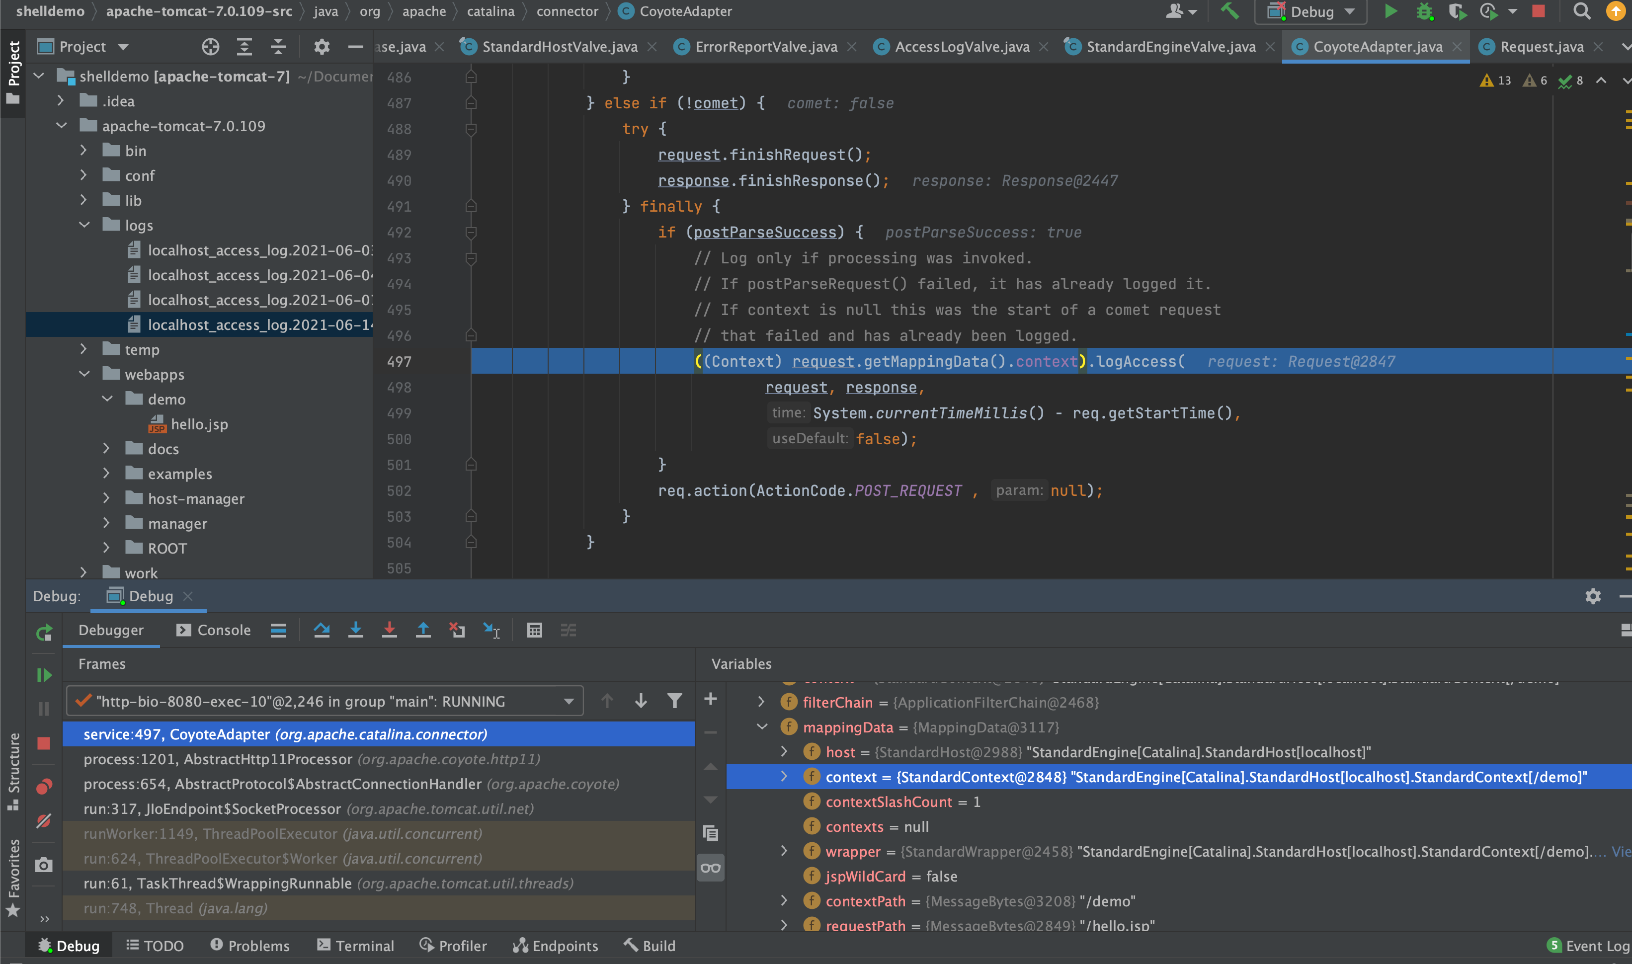Toggle Project tool window side tab
The height and width of the screenshot is (964, 1632).
click(13, 73)
